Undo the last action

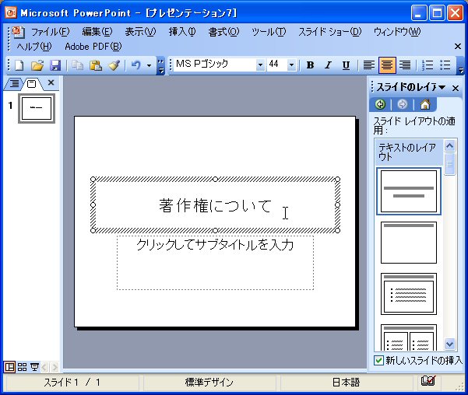[135, 65]
